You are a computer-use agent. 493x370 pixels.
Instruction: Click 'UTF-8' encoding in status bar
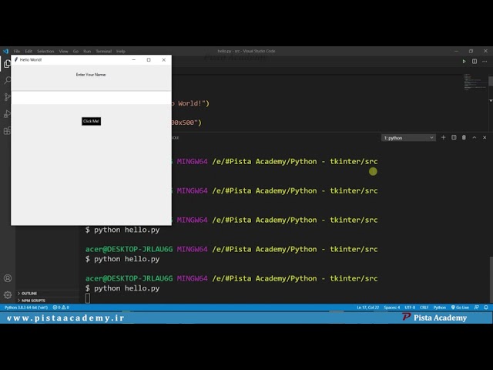point(410,308)
